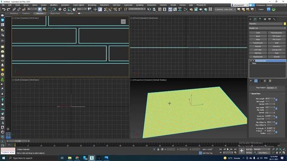Open the Modifier List dropdown
This screenshot has height=161, width=287.
coord(267,28)
